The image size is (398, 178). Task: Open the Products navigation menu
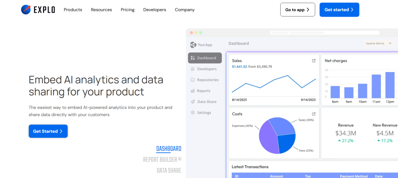(x=73, y=10)
